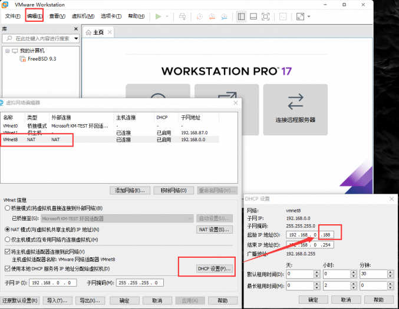This screenshot has height=309, width=399.
Task: Click the full screen mode icon
Action: pos(266,16)
